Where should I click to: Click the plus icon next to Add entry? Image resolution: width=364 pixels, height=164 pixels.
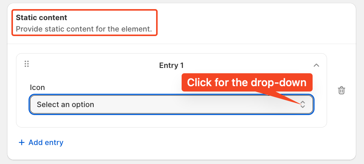22,142
